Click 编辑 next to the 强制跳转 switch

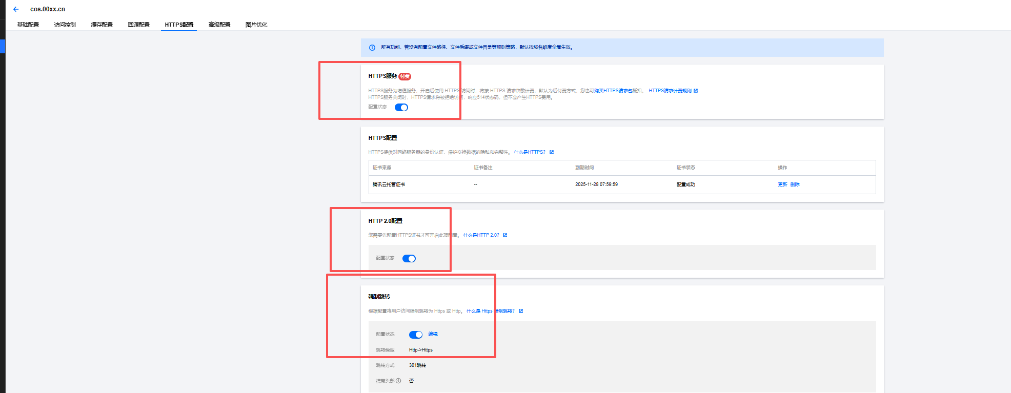(x=433, y=334)
